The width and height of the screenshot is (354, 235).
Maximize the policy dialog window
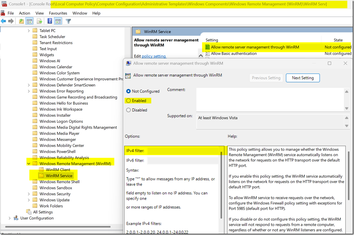coord(329,63)
